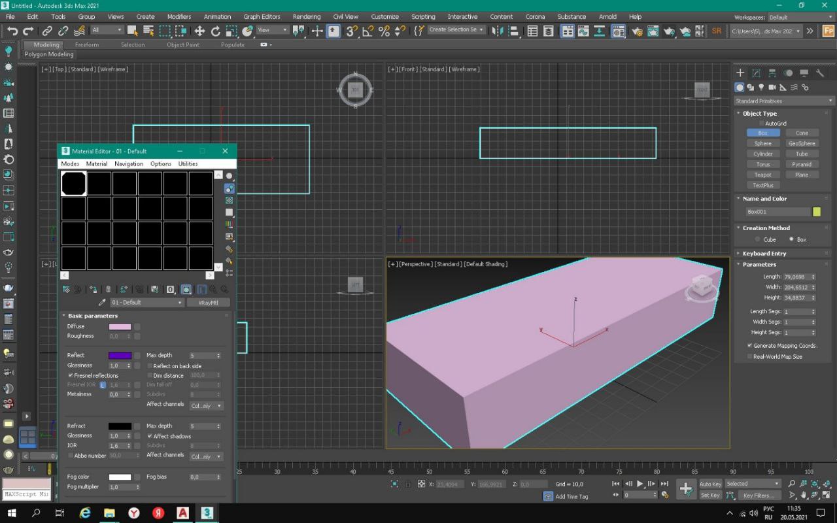Click the VRayMtl material type button
The width and height of the screenshot is (837, 523).
[x=208, y=303]
